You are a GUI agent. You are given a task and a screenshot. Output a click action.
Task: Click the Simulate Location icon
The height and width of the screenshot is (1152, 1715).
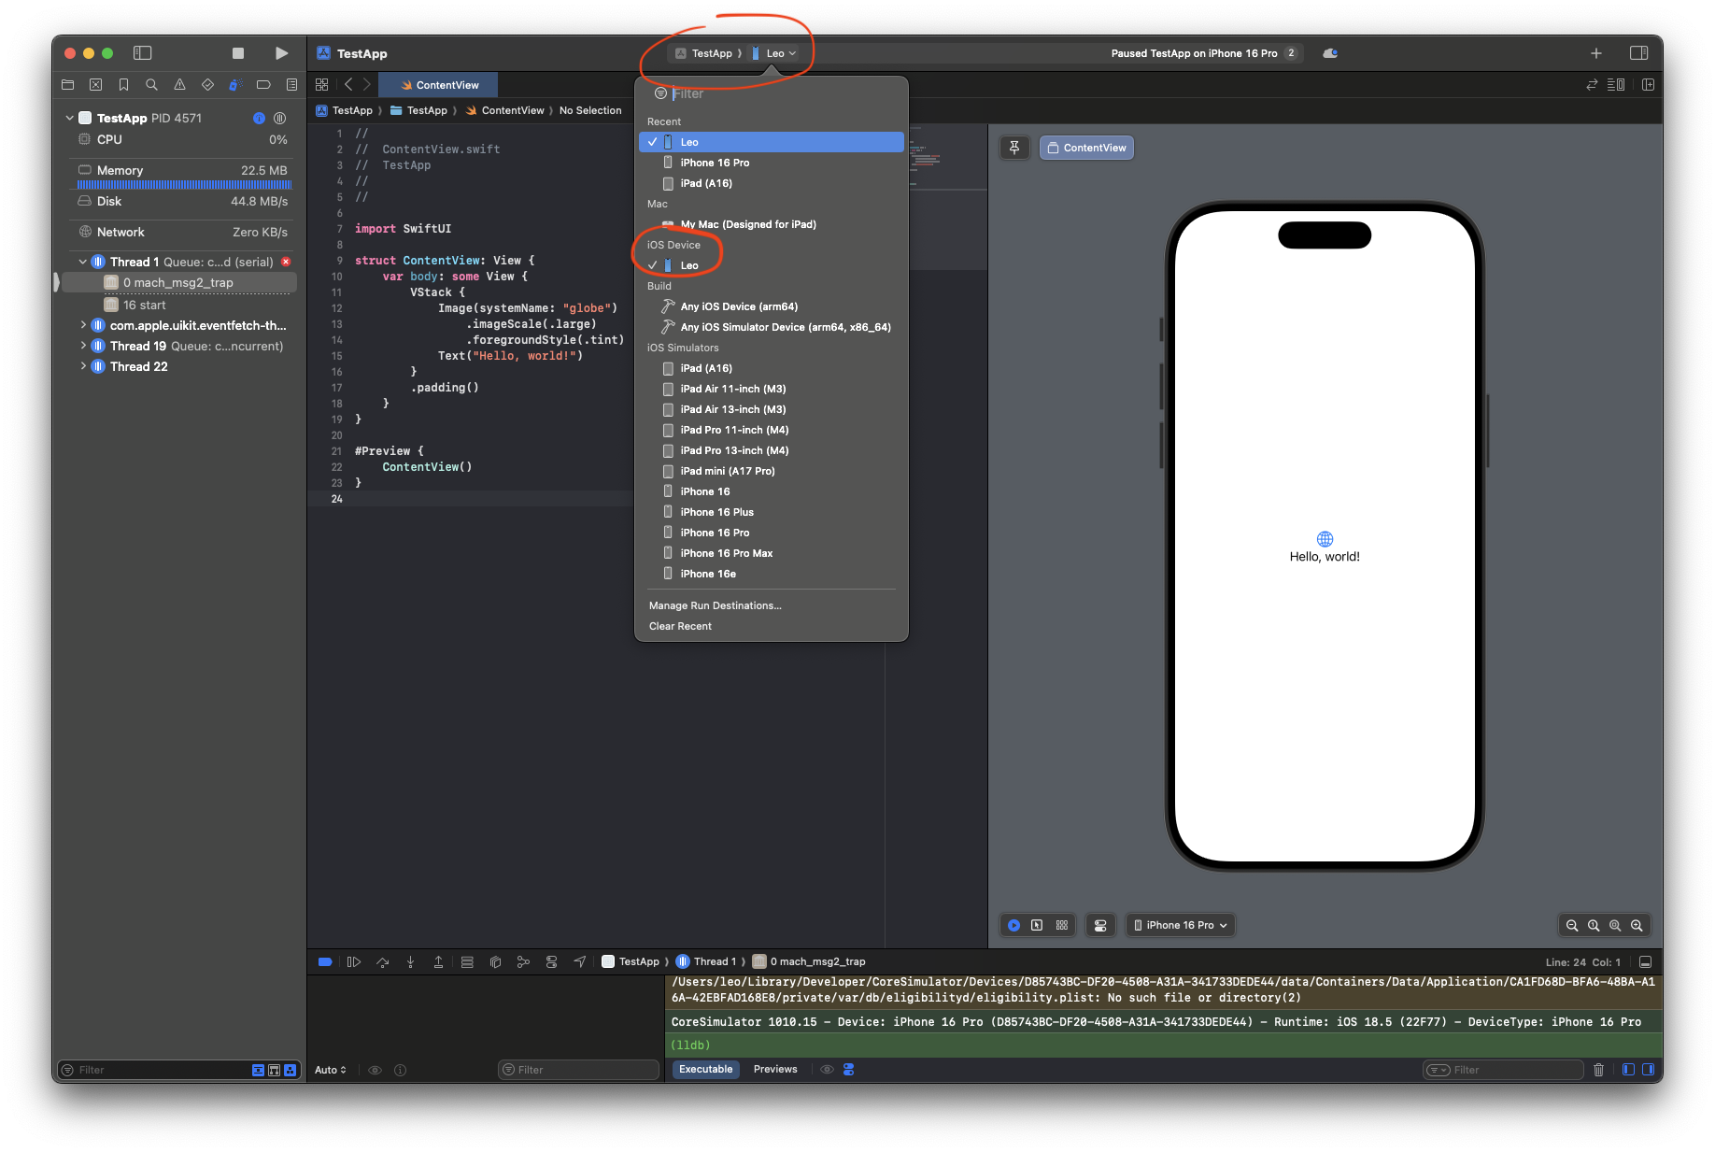[x=580, y=961]
